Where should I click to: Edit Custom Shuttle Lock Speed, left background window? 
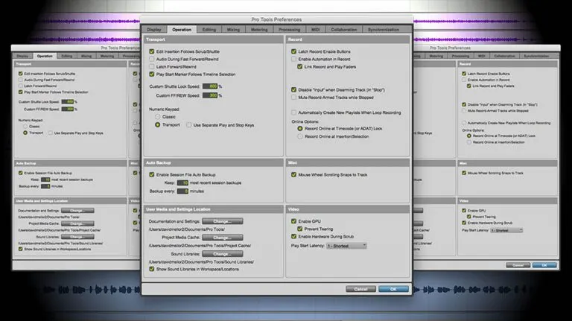pos(68,102)
